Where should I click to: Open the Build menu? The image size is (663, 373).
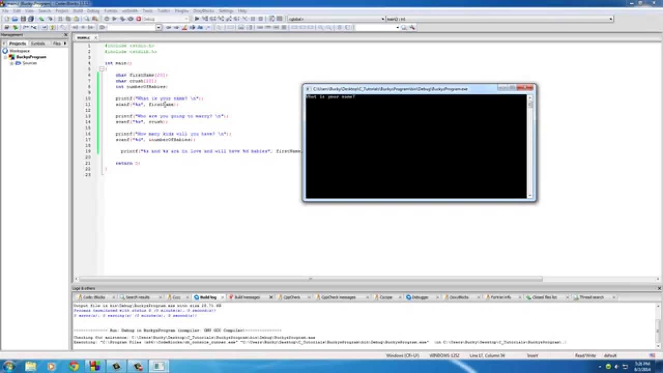[x=78, y=11]
